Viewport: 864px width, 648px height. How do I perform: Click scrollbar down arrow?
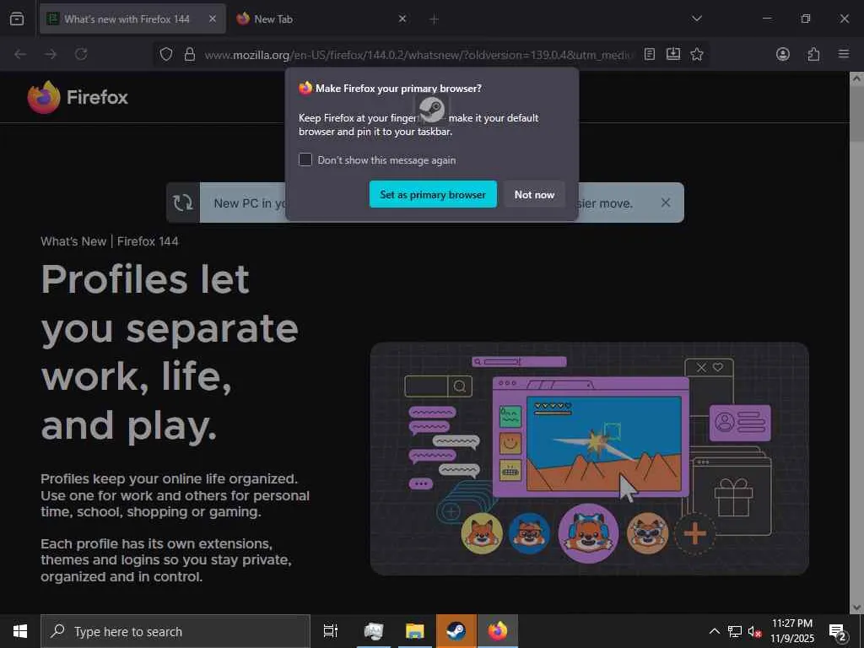coord(856,607)
